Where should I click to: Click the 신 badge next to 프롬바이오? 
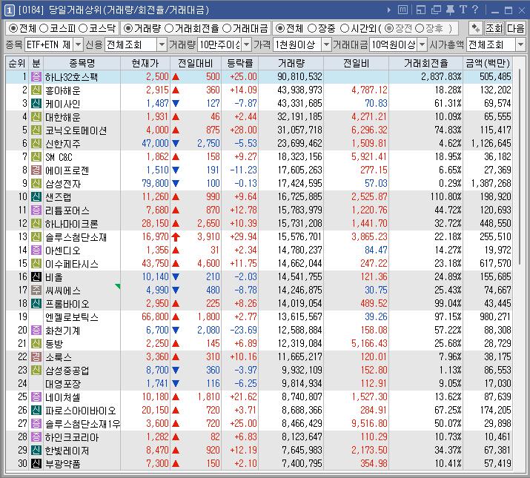(36, 304)
